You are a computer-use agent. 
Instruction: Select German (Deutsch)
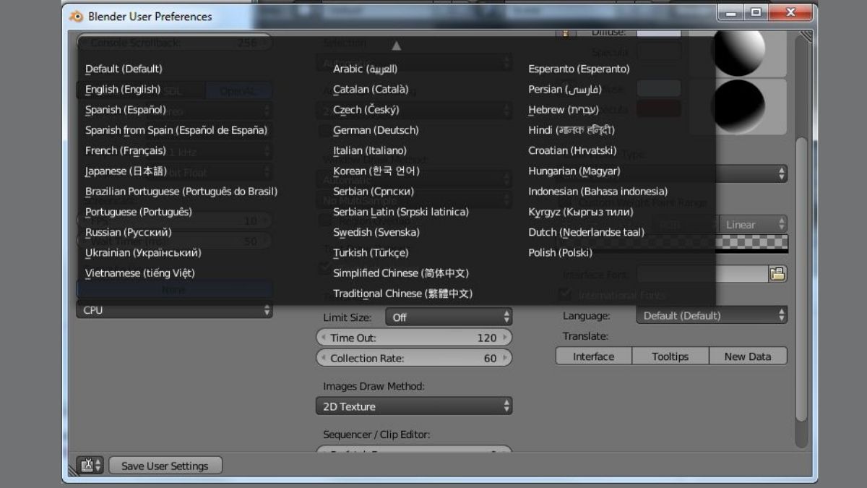coord(376,130)
